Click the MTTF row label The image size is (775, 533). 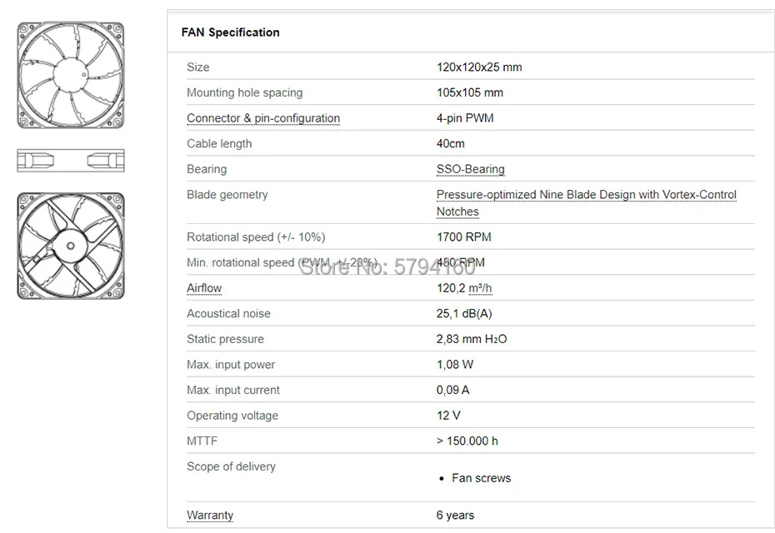202,441
